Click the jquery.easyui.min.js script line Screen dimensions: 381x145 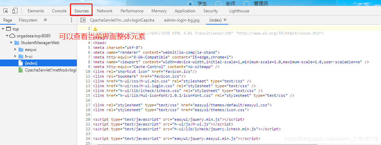[176, 139]
